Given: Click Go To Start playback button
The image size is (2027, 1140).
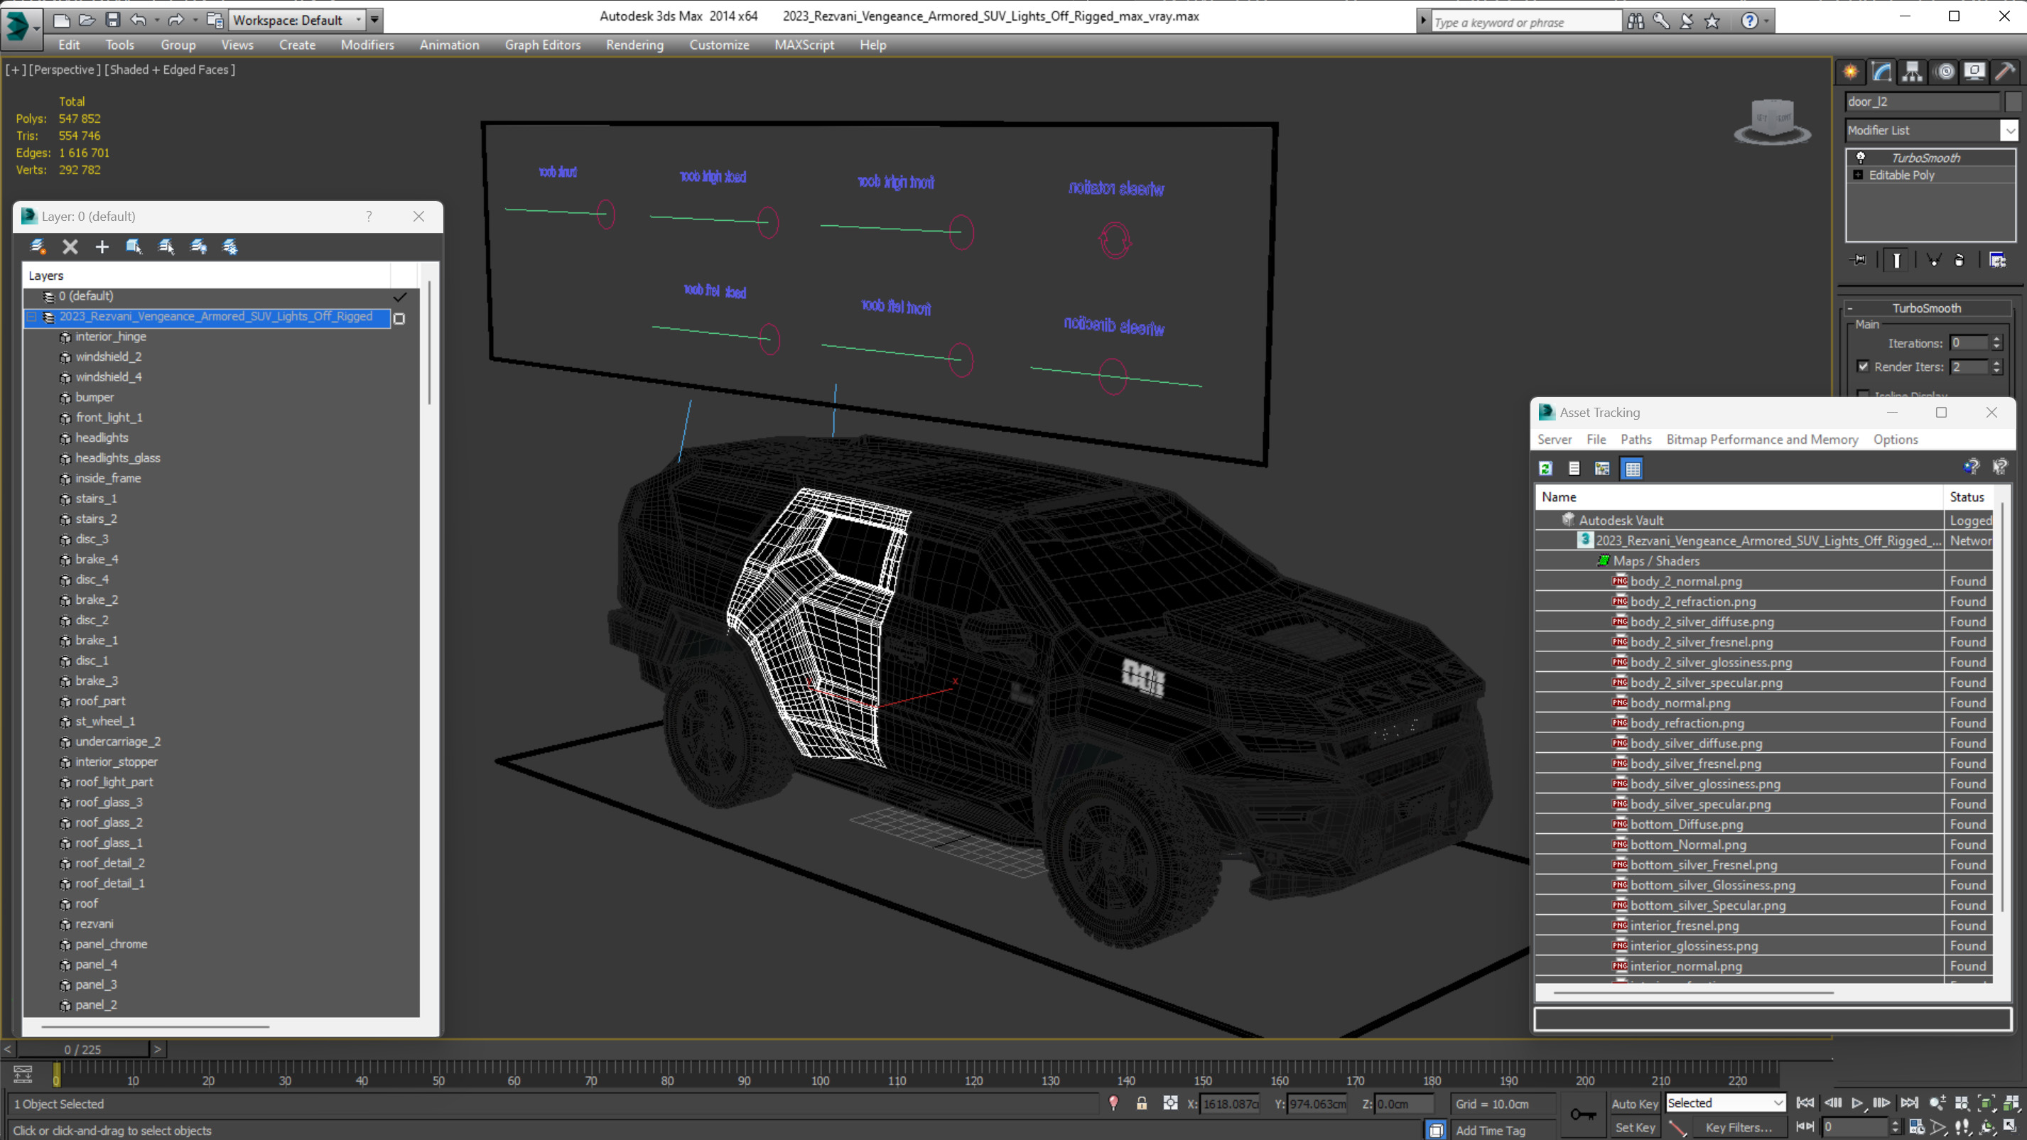Looking at the screenshot, I should 1805,1103.
